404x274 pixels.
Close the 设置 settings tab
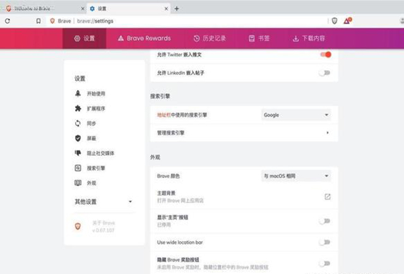tap(166, 8)
